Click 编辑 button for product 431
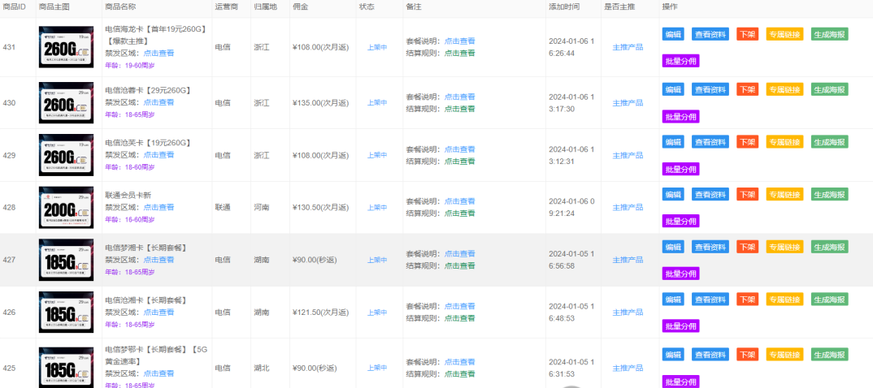 click(x=673, y=34)
